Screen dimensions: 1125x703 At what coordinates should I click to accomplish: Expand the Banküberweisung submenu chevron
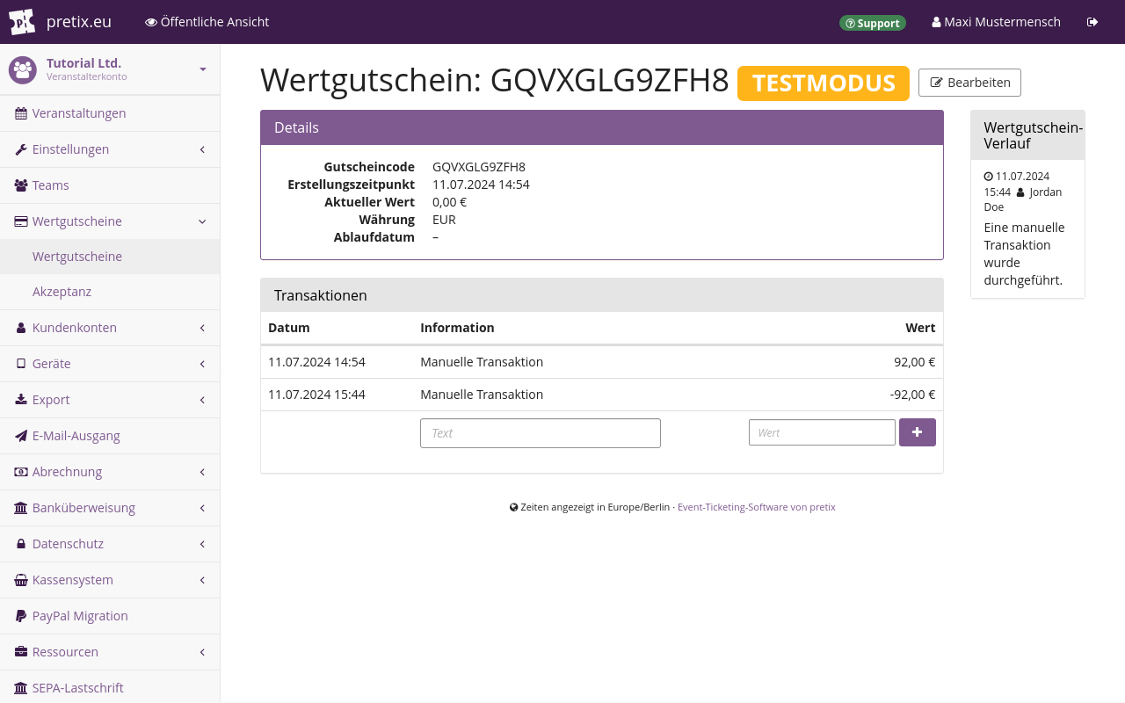click(x=202, y=508)
